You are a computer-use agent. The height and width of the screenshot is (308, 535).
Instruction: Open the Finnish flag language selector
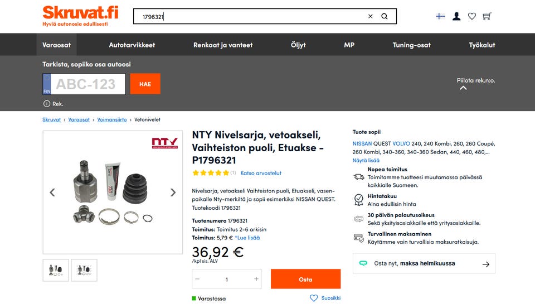440,17
